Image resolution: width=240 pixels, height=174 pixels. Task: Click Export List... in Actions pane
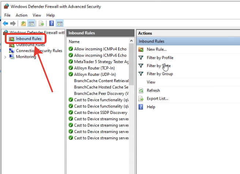157,99
